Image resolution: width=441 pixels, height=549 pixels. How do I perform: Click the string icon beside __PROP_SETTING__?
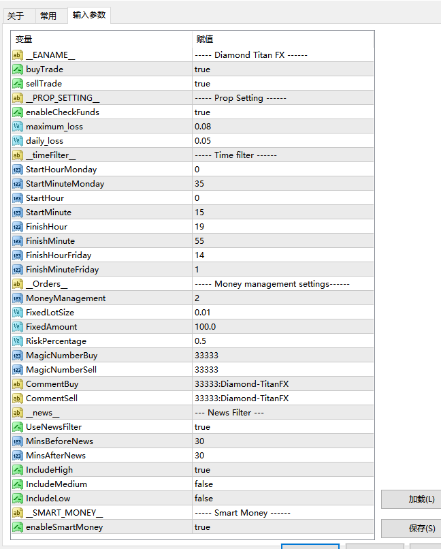click(x=18, y=98)
